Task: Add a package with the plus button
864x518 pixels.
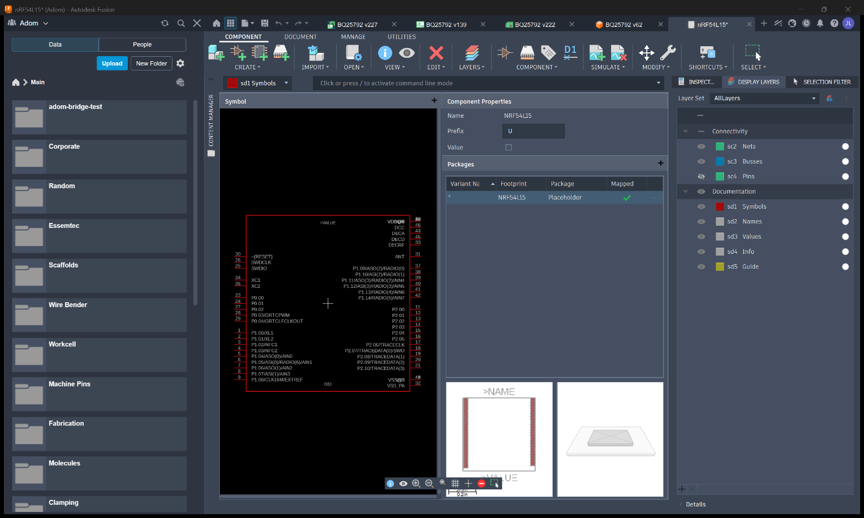Action: 661,163
